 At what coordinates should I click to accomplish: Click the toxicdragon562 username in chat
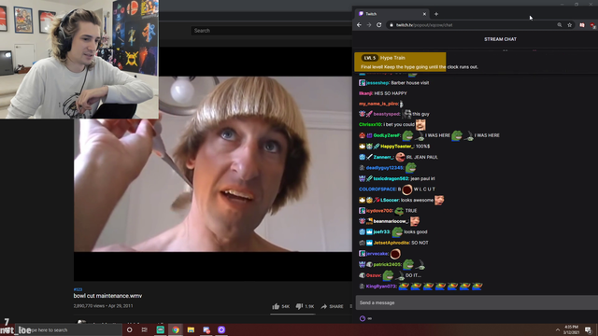click(x=391, y=178)
